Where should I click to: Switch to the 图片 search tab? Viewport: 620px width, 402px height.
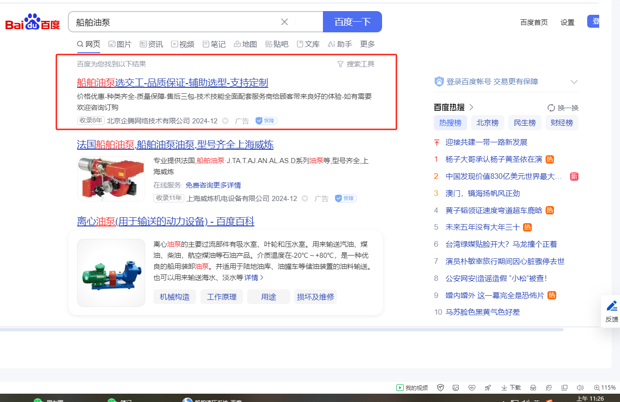pyautogui.click(x=120, y=44)
